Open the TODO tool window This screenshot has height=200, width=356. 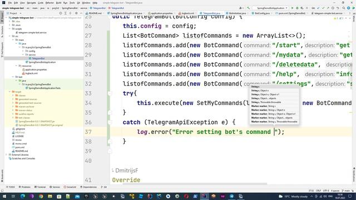11,187
